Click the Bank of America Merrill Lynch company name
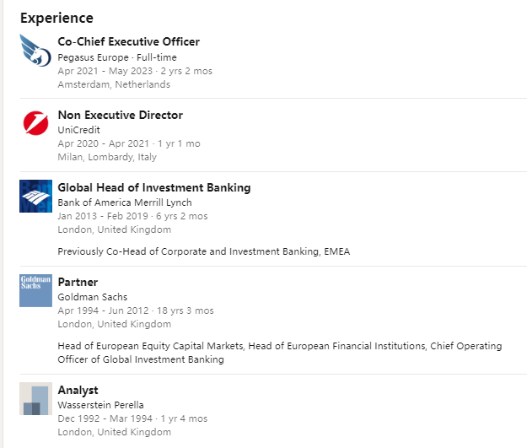527x448 pixels. [125, 202]
